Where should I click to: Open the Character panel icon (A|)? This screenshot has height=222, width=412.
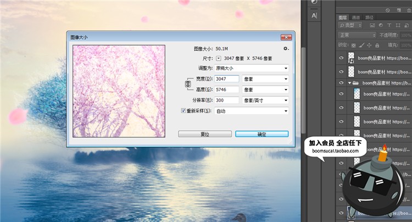pyautogui.click(x=314, y=16)
